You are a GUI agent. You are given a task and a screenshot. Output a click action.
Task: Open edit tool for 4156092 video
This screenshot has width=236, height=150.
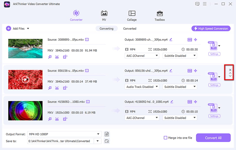point(65,119)
